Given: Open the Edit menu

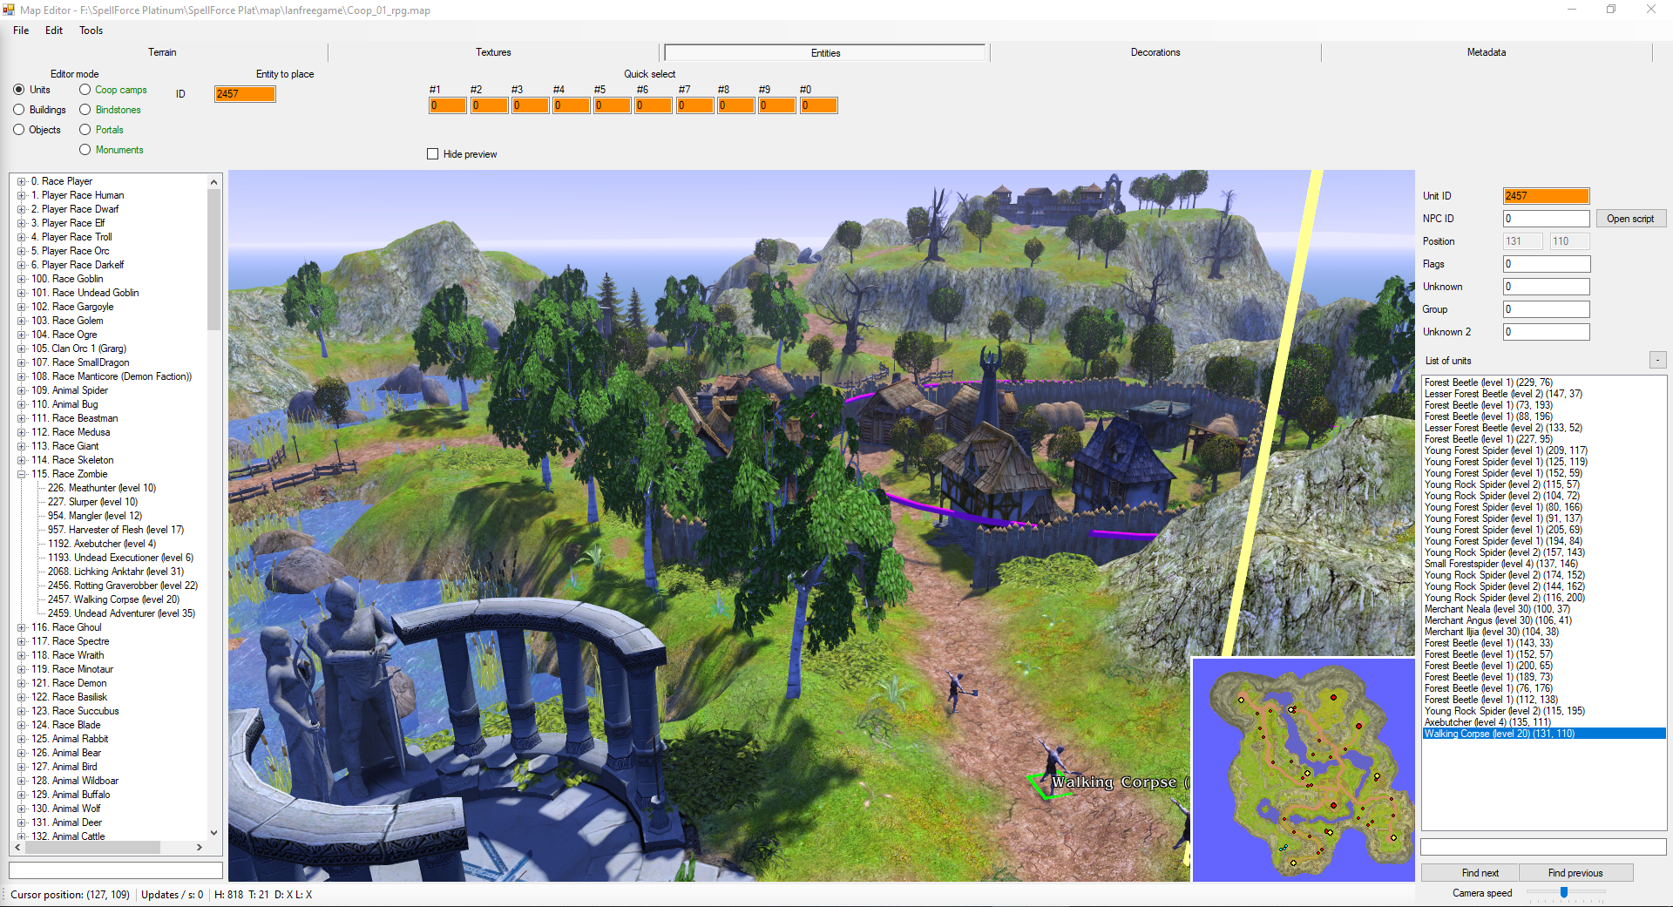Looking at the screenshot, I should [x=54, y=30].
